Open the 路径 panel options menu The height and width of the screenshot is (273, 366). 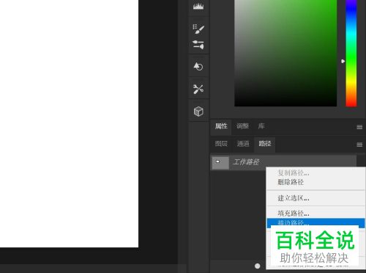point(359,145)
